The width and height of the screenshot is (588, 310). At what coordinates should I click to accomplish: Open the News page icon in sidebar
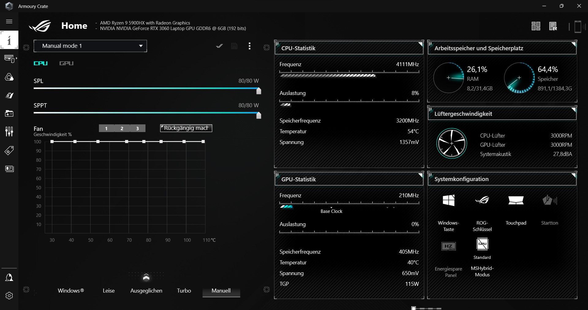click(x=9, y=168)
